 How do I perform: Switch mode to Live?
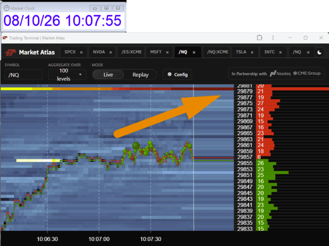point(108,75)
